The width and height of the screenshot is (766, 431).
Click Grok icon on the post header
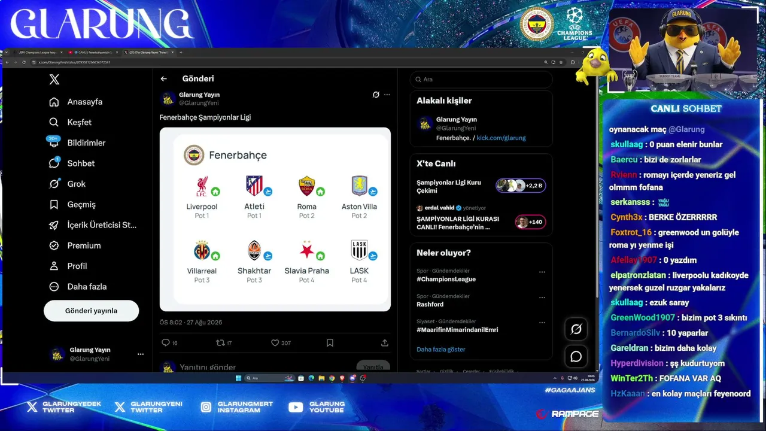[376, 95]
